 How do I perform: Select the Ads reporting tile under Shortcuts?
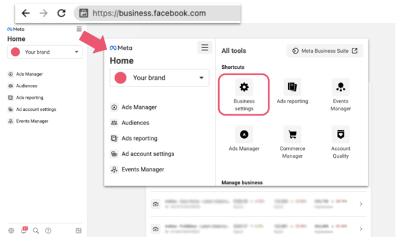(292, 92)
